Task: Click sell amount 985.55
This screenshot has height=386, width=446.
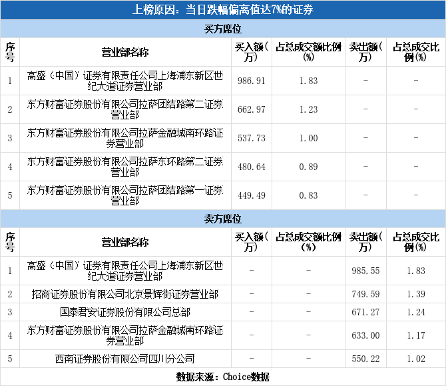Action: pos(365,271)
